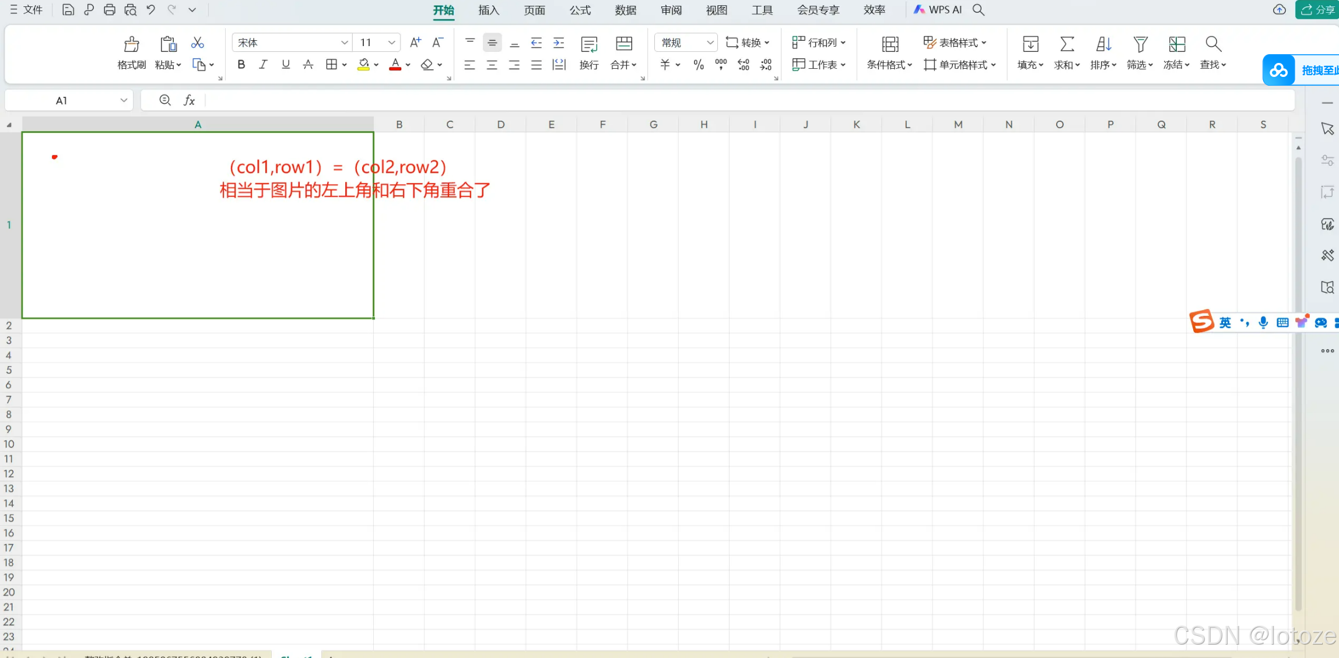Click the AutoSum (求和) sigma icon

[x=1067, y=44]
